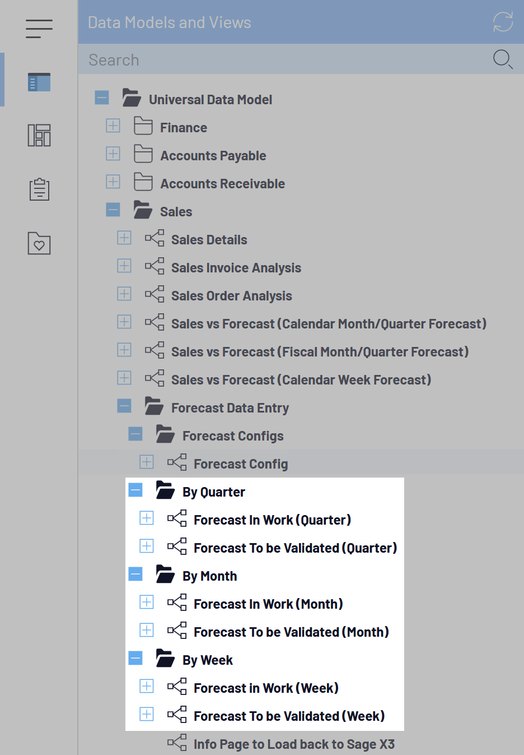Open the hamburger menu icon
This screenshot has height=755, width=524.
(x=39, y=29)
